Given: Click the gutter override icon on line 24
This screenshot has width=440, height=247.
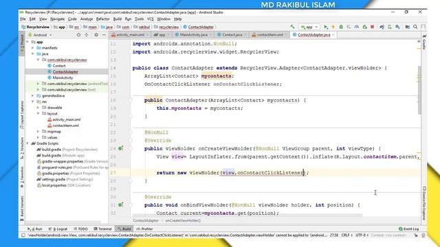Looking at the screenshot, I should (121, 148).
